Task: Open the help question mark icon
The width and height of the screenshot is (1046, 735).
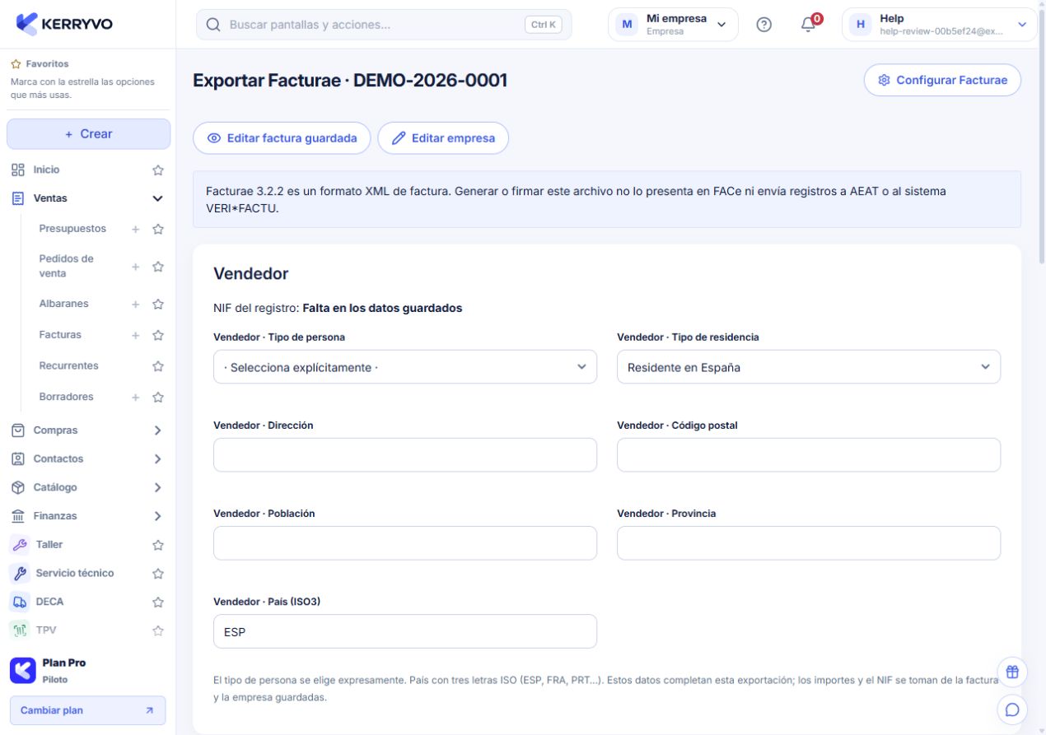Action: (763, 25)
